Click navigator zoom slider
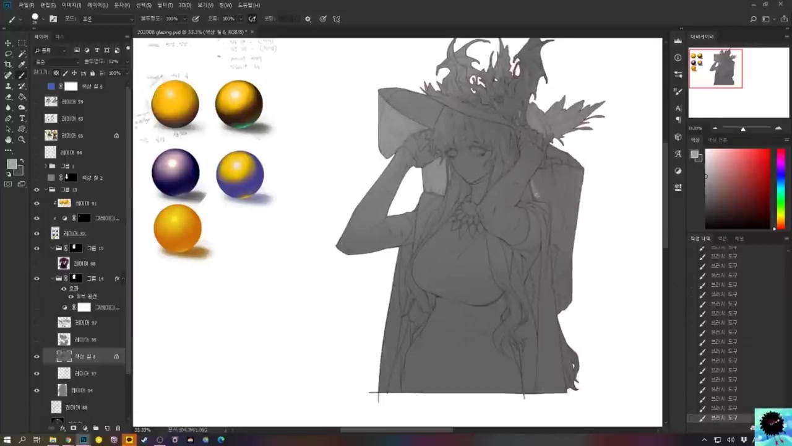792x446 pixels. coord(743,129)
